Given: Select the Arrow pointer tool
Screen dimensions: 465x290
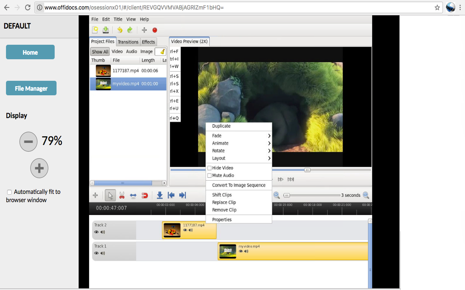Looking at the screenshot, I should pyautogui.click(x=110, y=195).
